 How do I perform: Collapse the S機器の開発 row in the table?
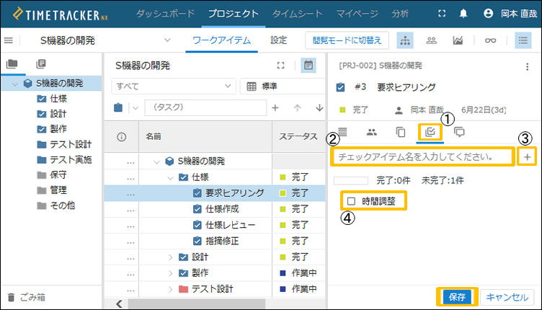point(156,161)
